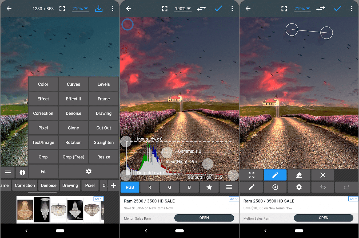The height and width of the screenshot is (238, 359).
Task: Open the three-dot menu in the left screen
Action: point(113,9)
